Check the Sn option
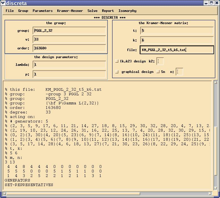 158,72
